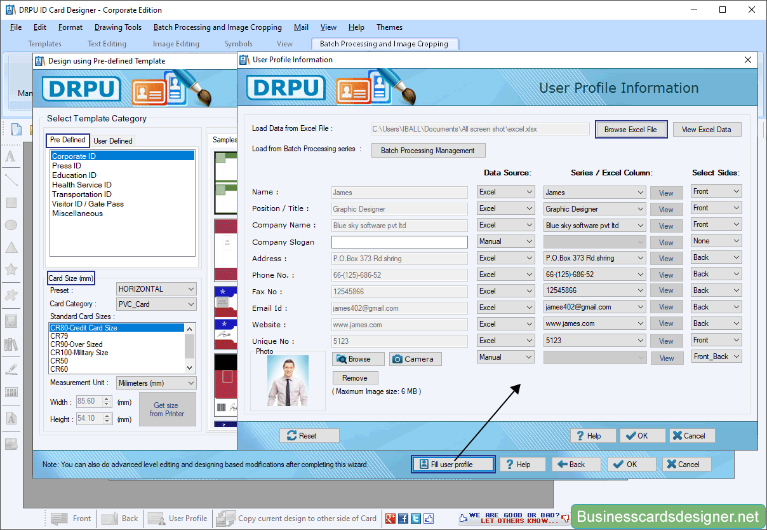Open the Facebook share icon
The height and width of the screenshot is (530, 767).
(x=403, y=518)
